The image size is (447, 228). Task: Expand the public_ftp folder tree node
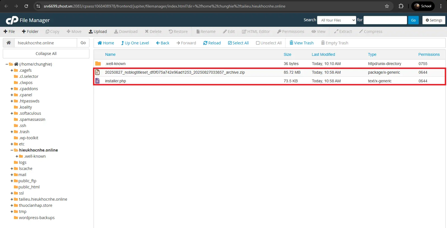[12, 181]
